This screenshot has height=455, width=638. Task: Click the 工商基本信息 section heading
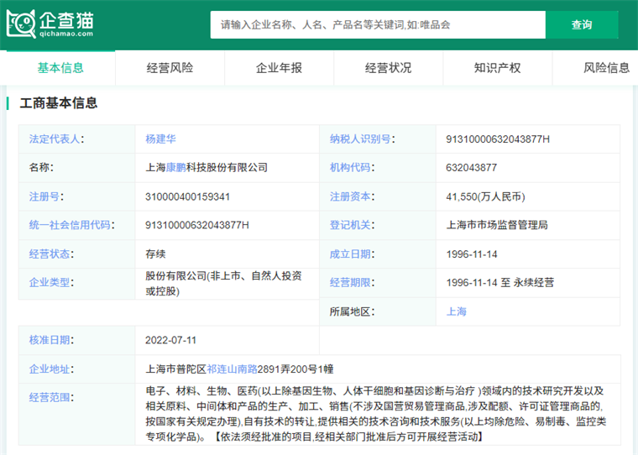[59, 103]
